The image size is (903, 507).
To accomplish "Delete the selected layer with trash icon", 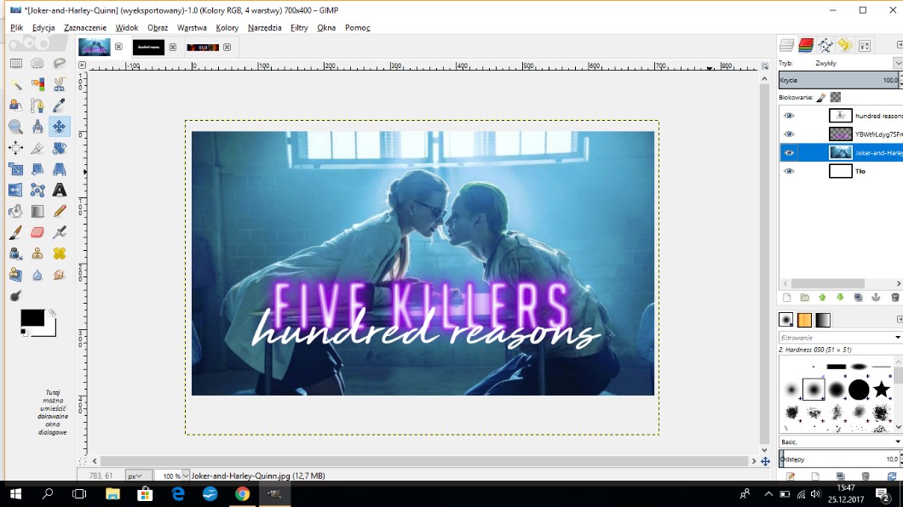I will pos(894,298).
